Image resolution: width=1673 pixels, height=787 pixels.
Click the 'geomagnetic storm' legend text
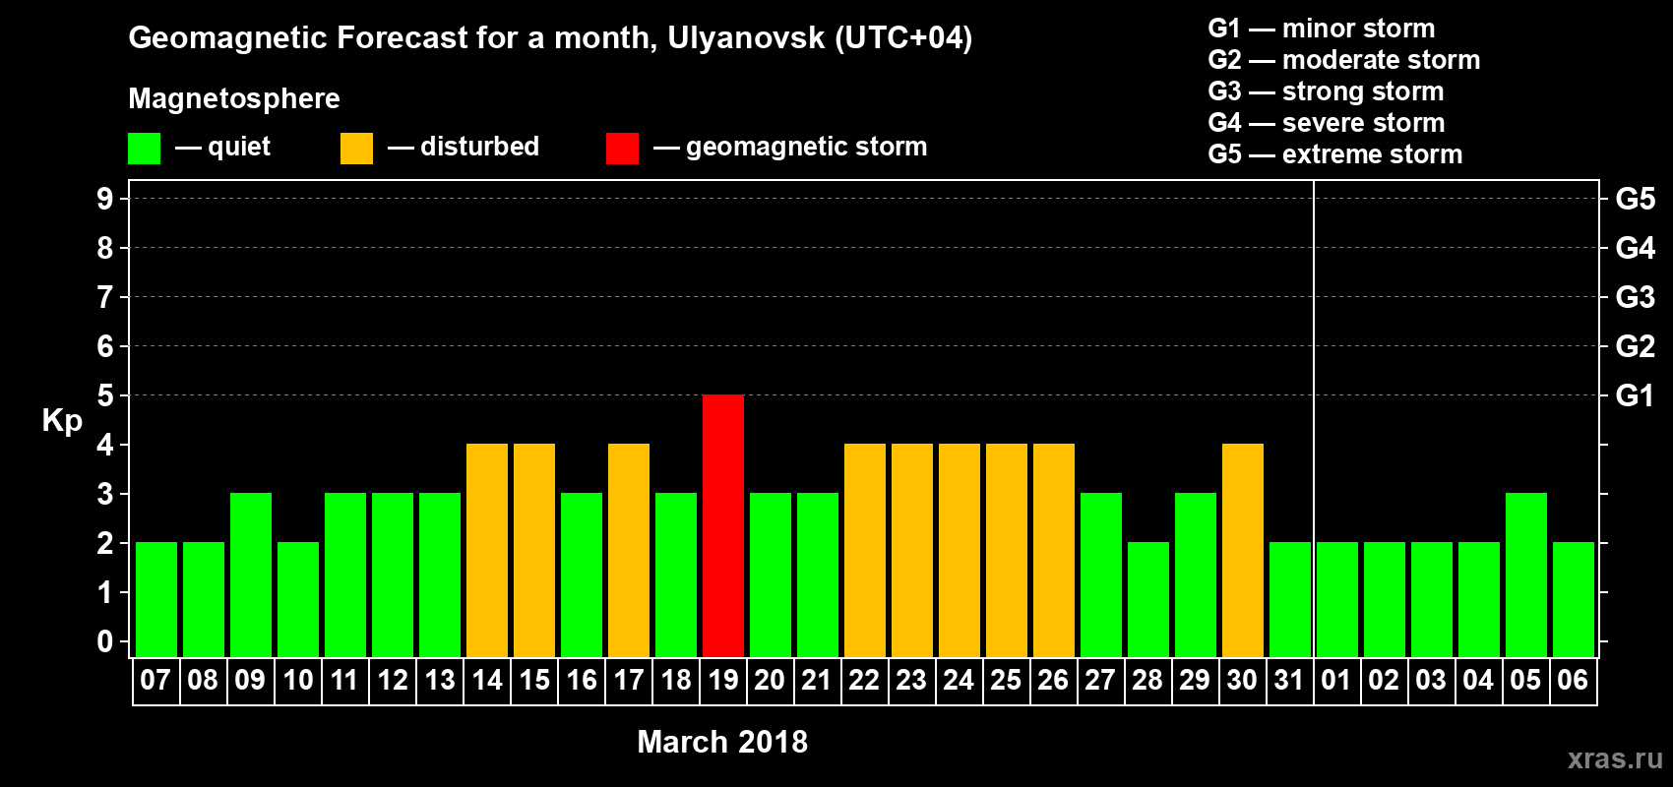tap(807, 147)
